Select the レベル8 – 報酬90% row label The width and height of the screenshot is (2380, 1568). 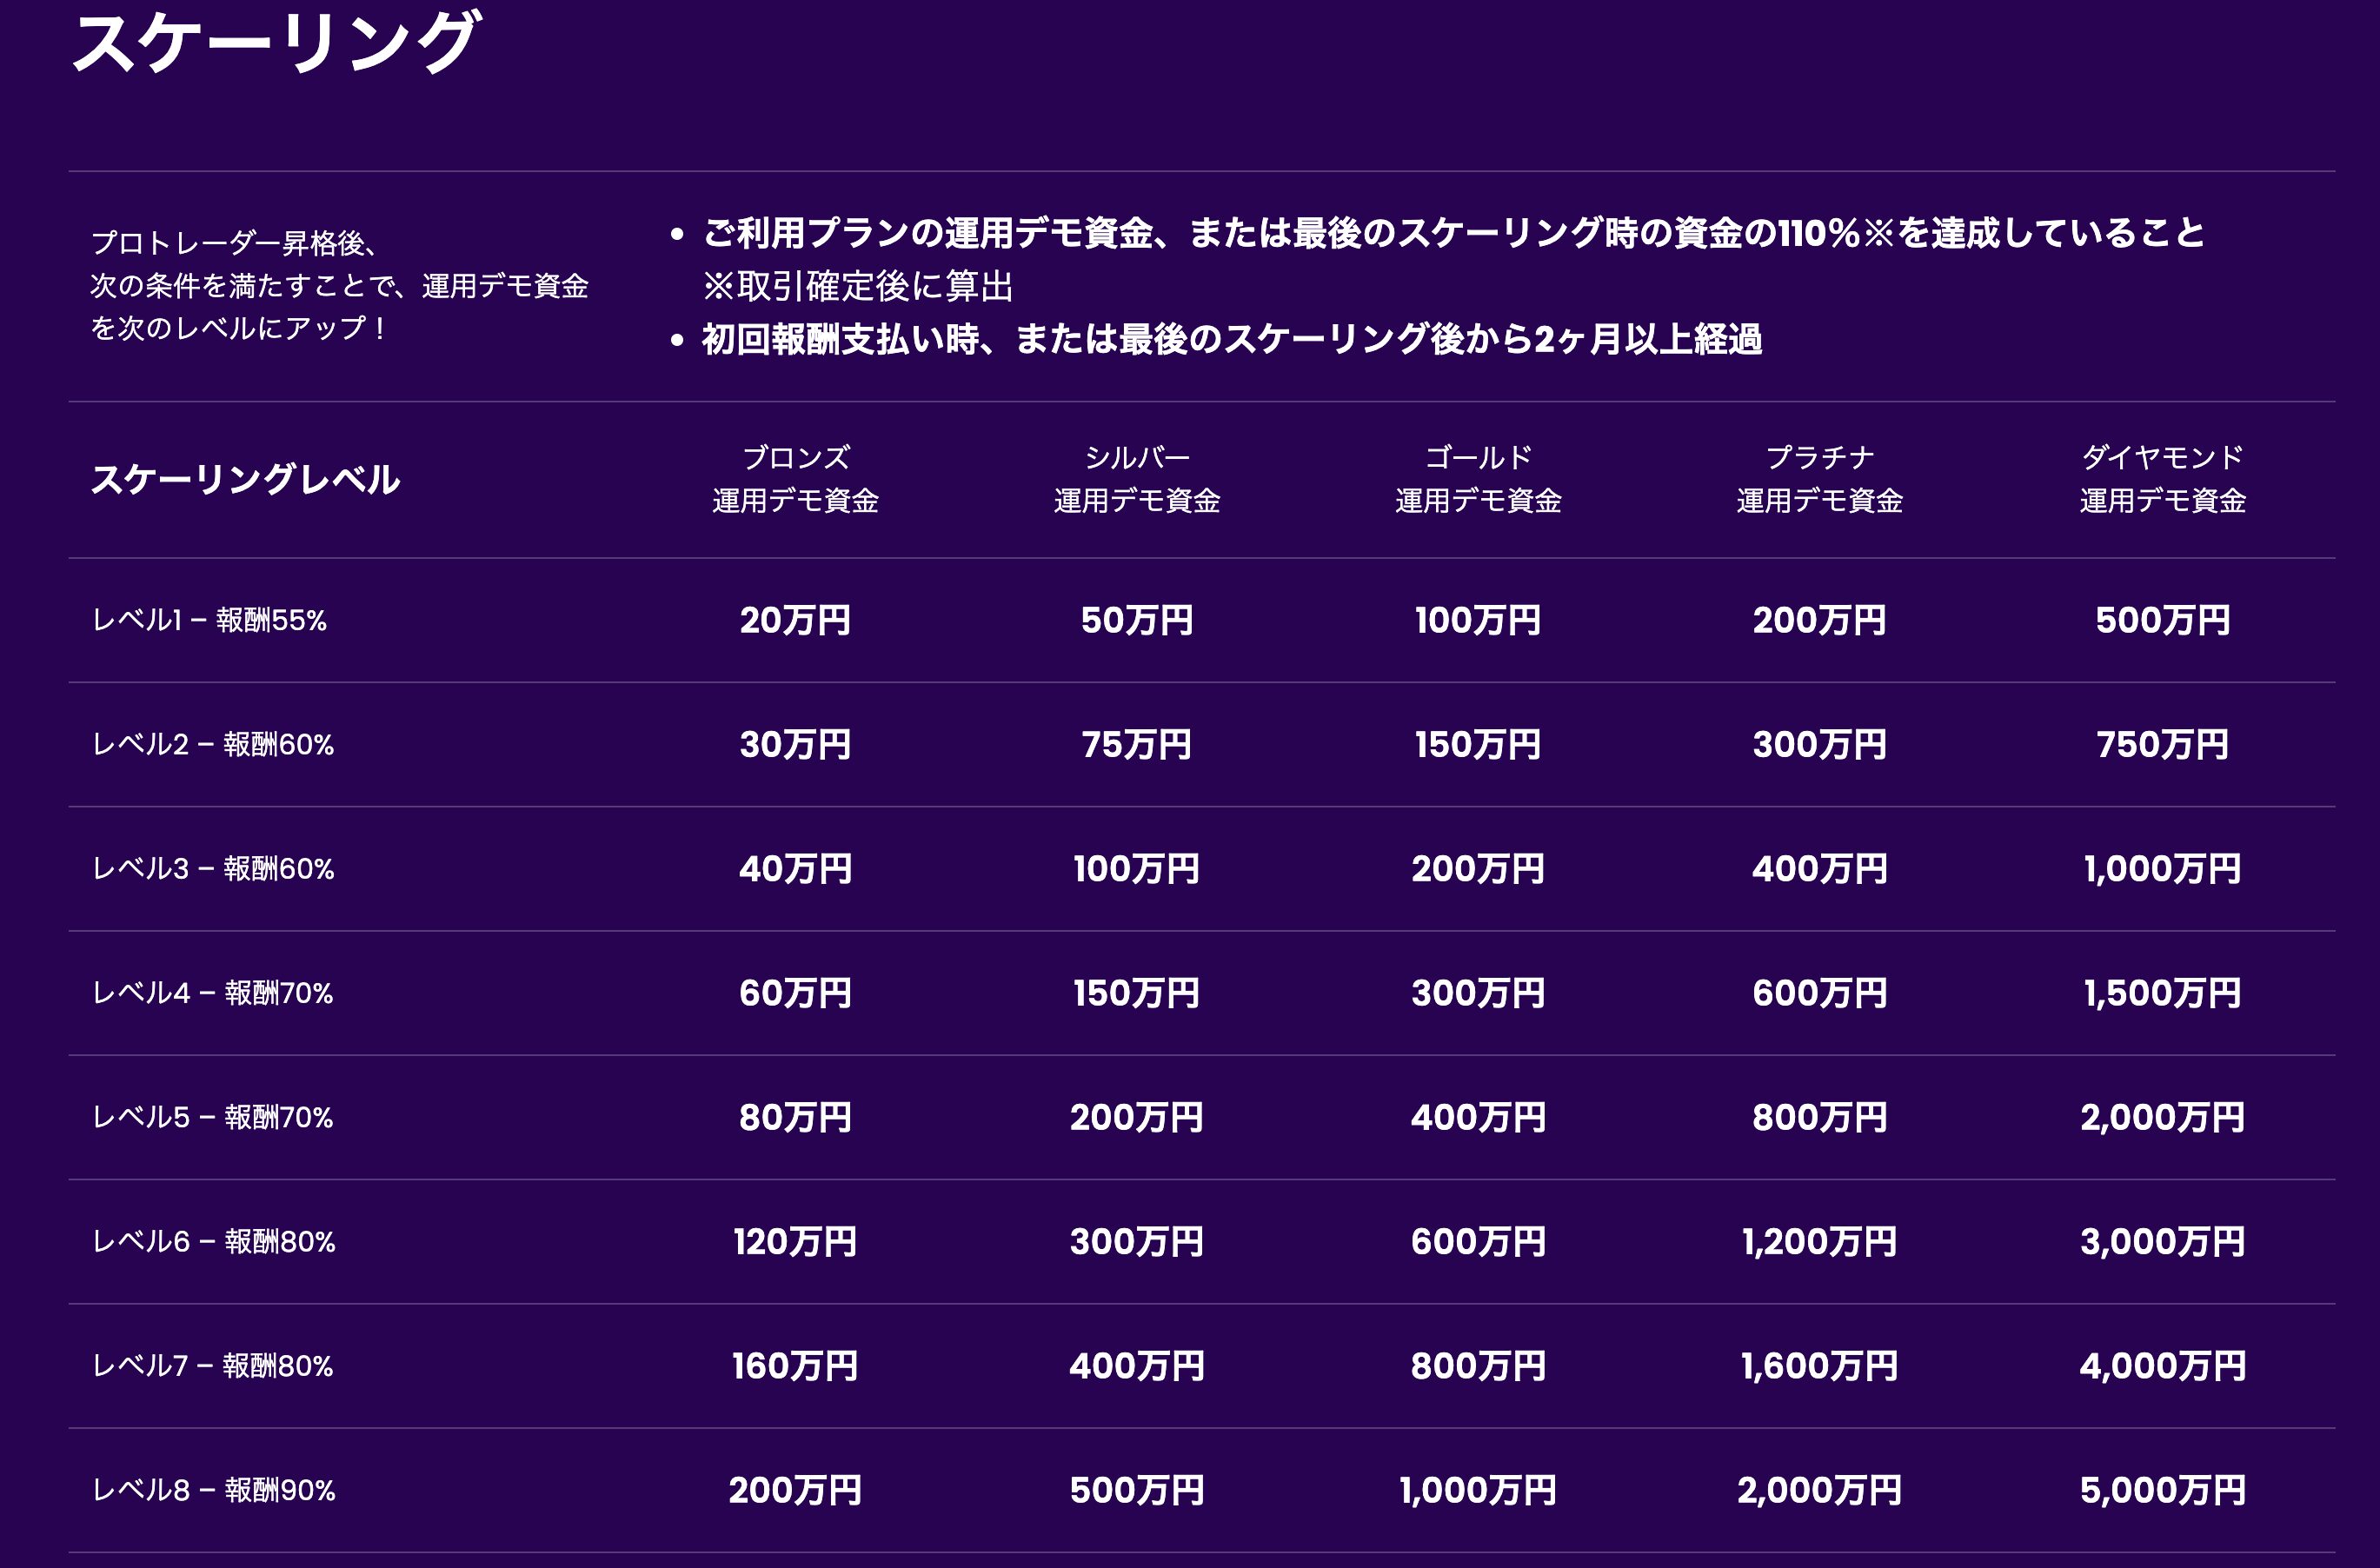214,1490
